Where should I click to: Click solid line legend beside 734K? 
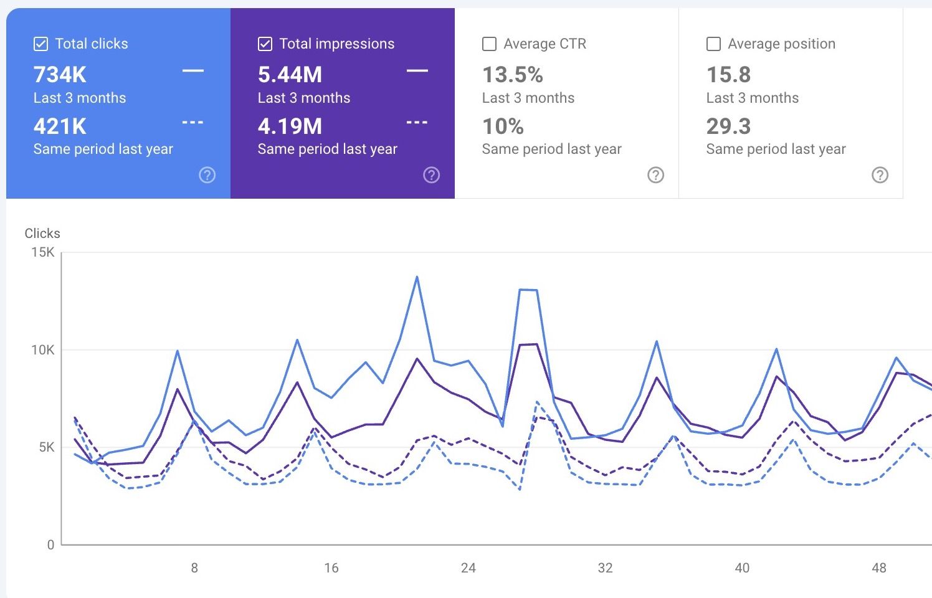click(193, 71)
